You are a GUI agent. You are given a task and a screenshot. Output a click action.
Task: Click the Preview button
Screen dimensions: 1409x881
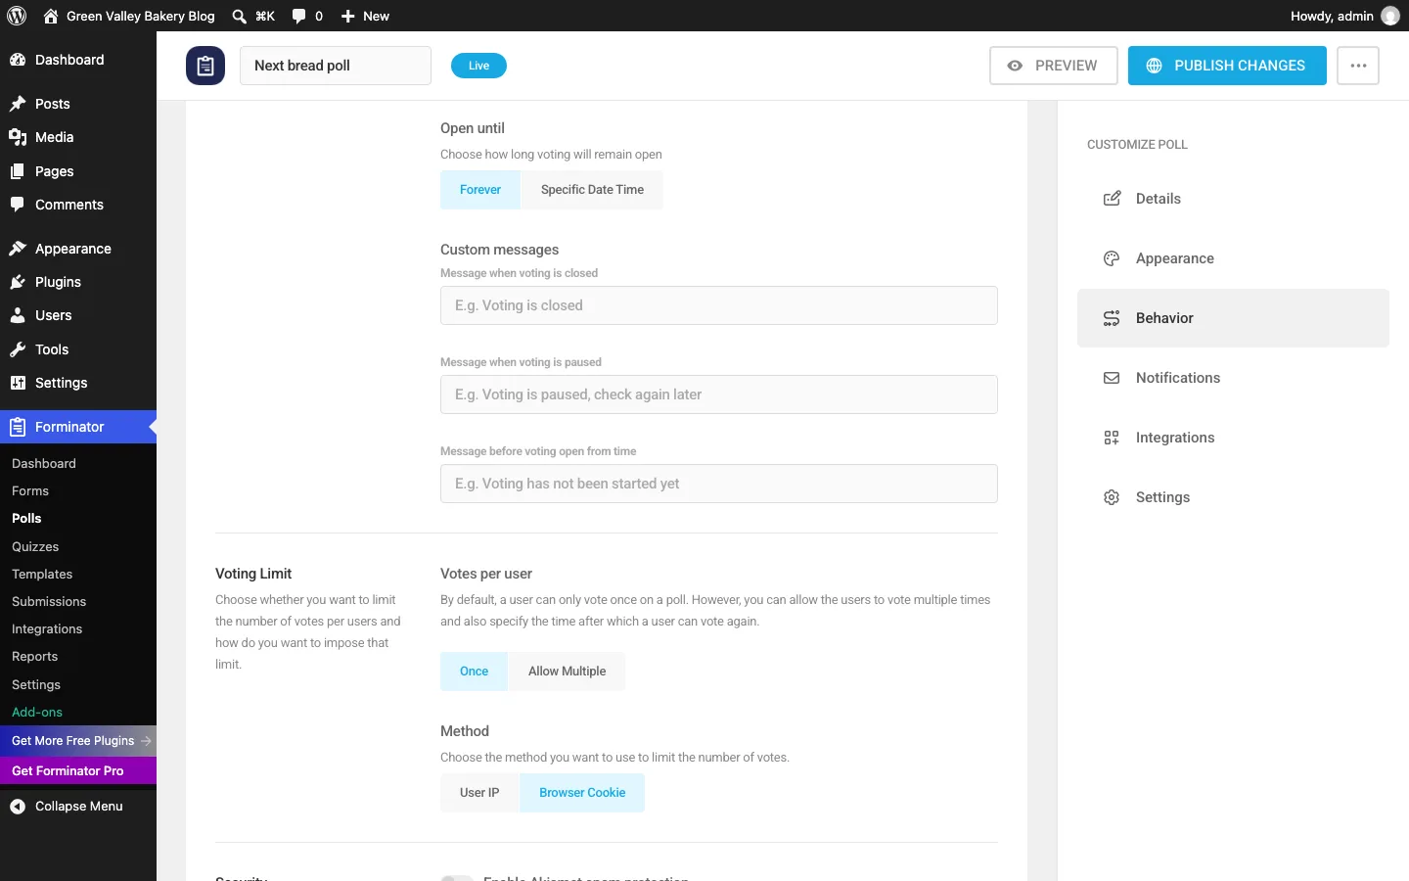coord(1054,66)
